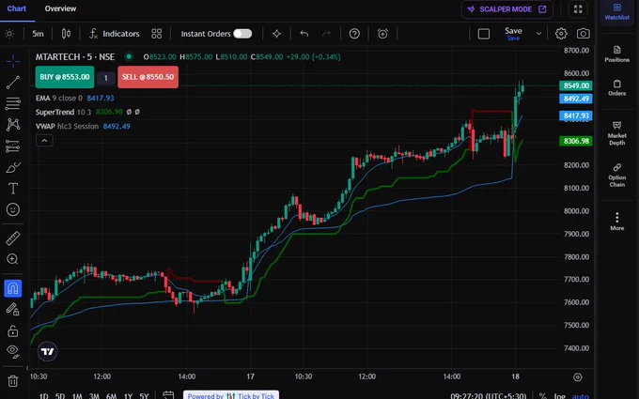Viewport: 639px width, 399px height.
Task: Take a chart snapshot with camera icon
Action: coord(584,34)
